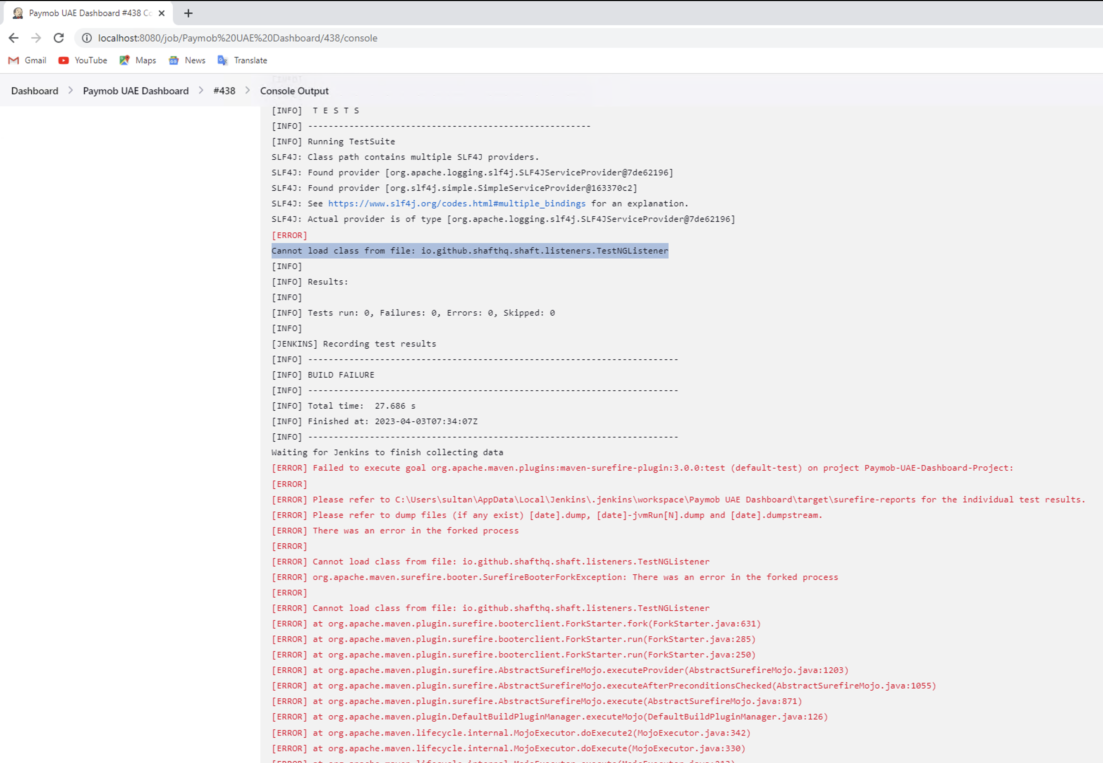1103x763 pixels.
Task: Open Paymob UAE Dashboard breadcrumb
Action: click(x=136, y=91)
